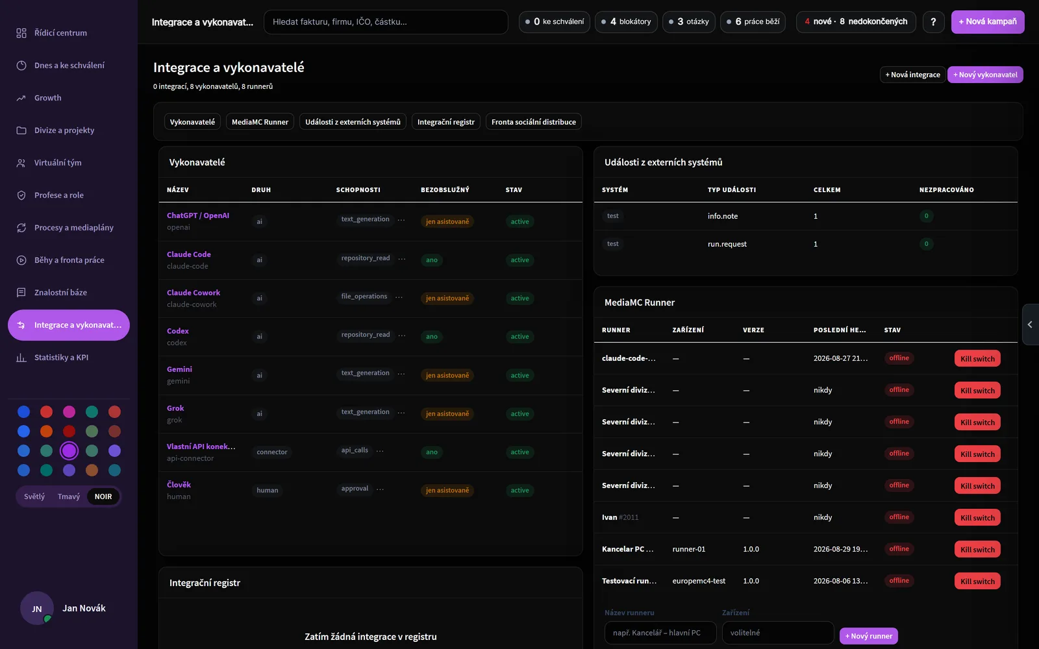Viewport: 1039px width, 649px height.
Task: Open the 4 blokátory status chip
Action: 626,22
